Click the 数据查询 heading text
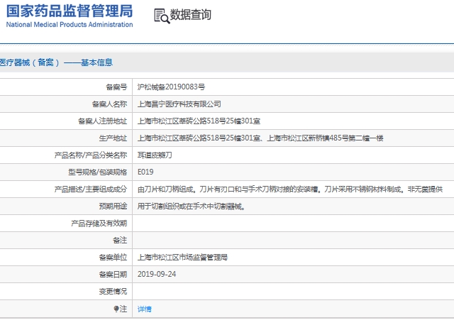The image size is (454, 325). point(190,15)
